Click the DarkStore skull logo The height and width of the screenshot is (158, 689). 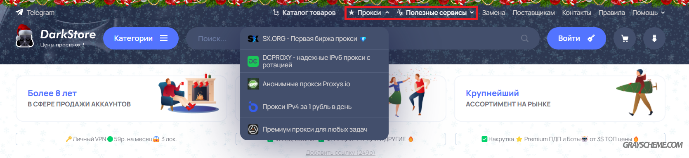click(x=24, y=37)
